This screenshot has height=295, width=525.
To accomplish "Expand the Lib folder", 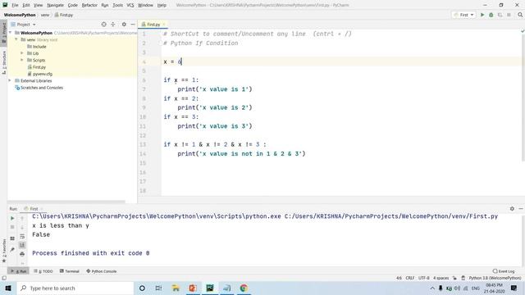I will pos(22,53).
